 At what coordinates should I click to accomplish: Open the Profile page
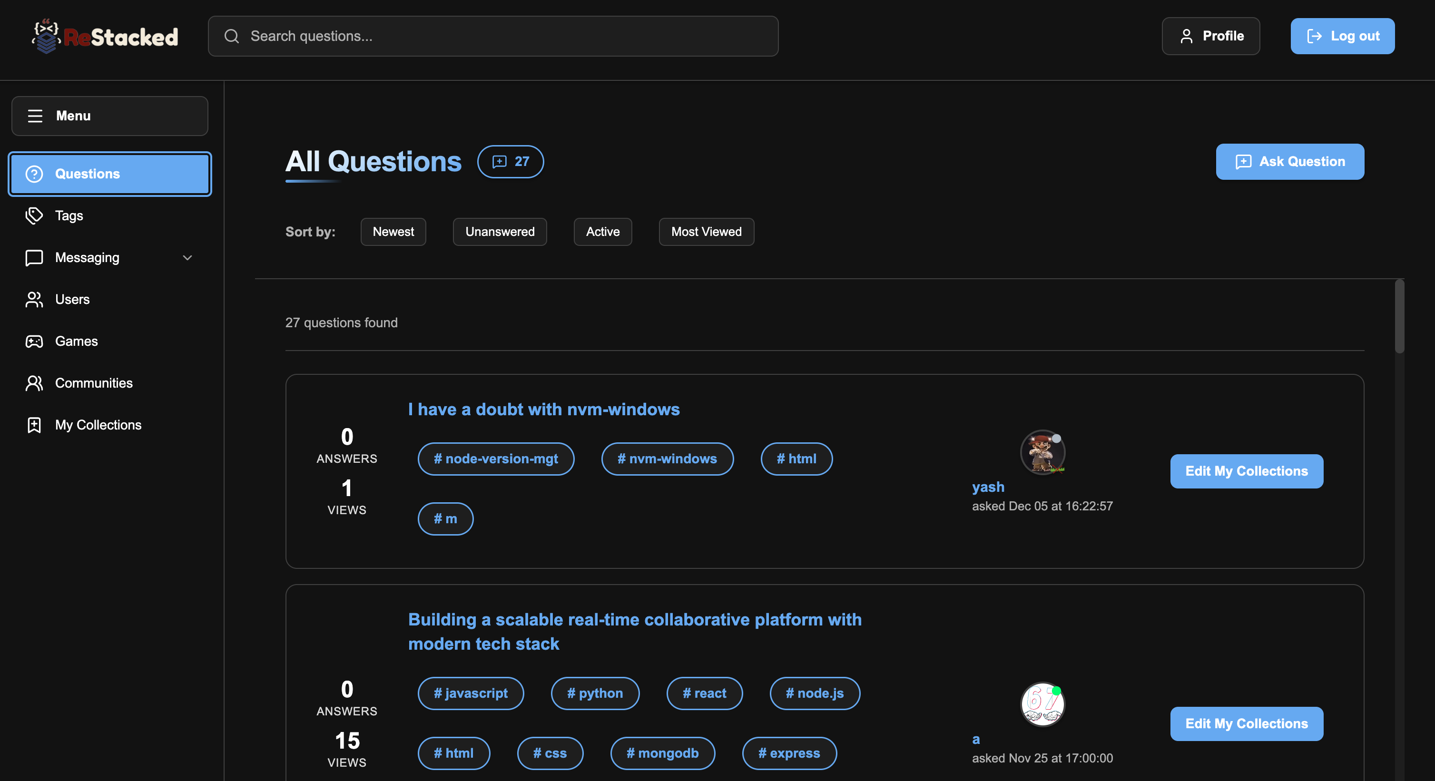pos(1210,36)
